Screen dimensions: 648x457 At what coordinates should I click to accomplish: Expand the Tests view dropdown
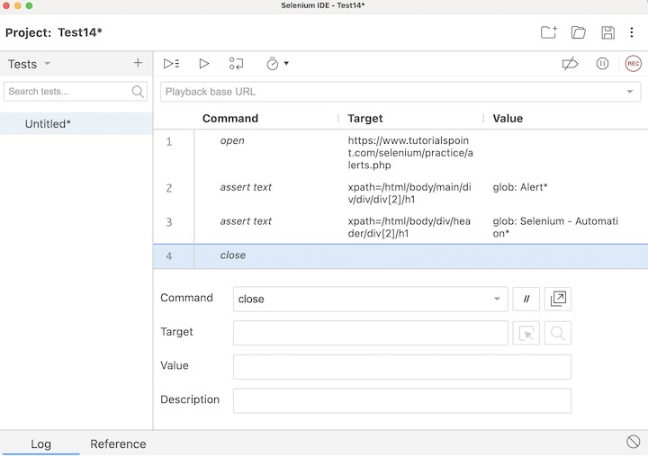48,64
